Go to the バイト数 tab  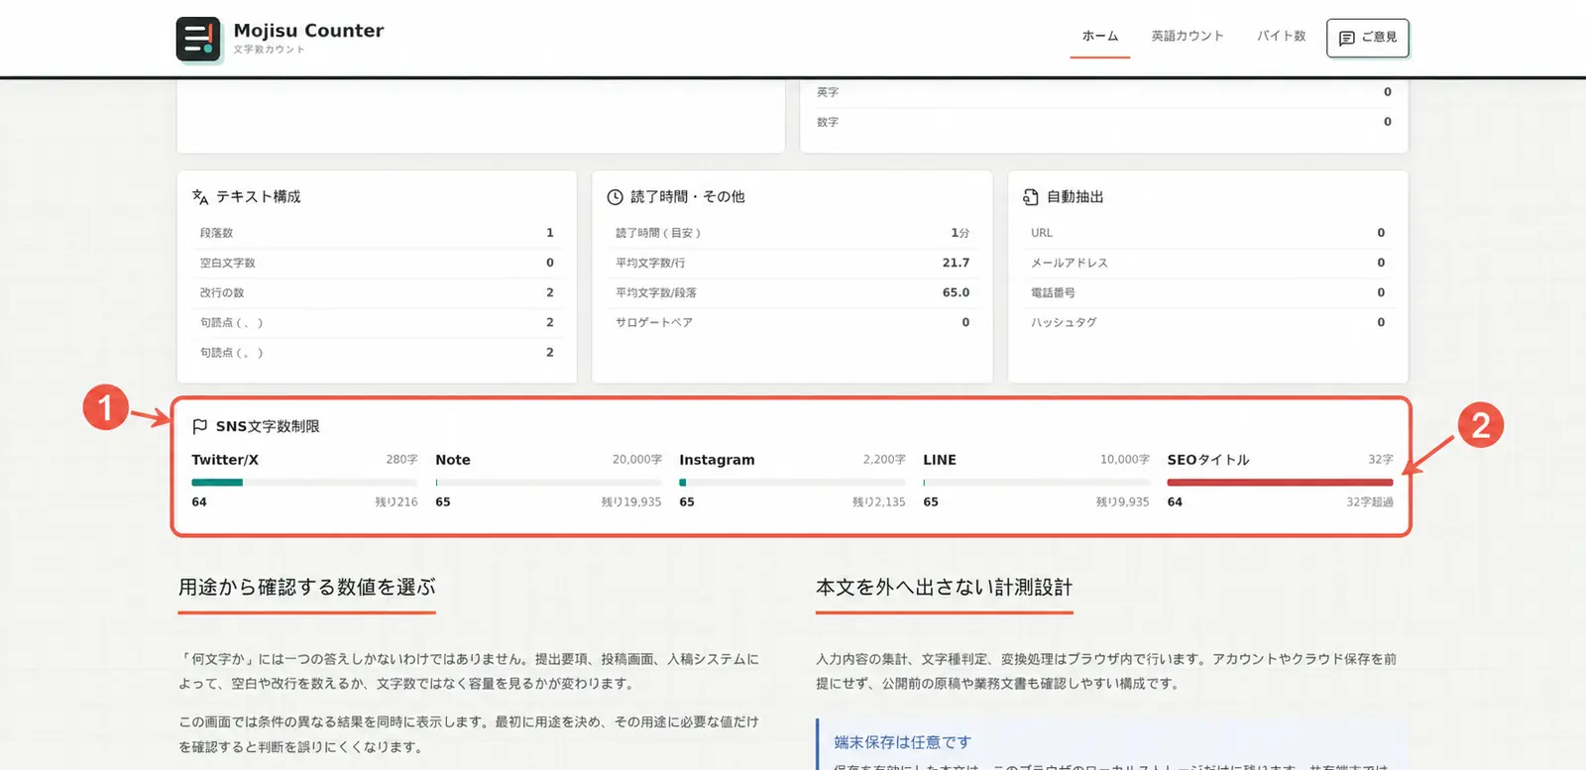click(x=1282, y=37)
